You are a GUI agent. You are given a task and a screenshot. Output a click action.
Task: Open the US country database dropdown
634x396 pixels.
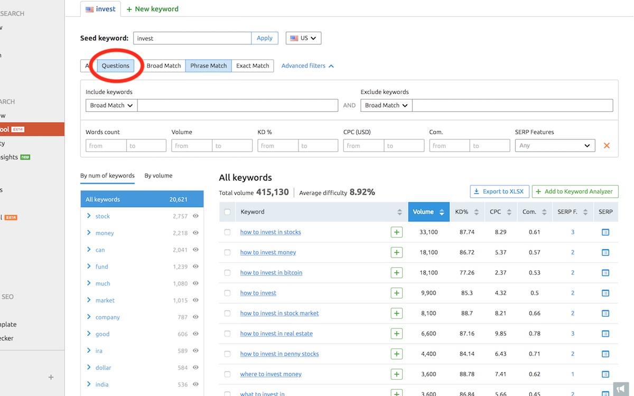point(304,38)
